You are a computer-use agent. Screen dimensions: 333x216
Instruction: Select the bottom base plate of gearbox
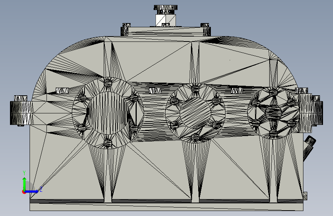point(166,207)
